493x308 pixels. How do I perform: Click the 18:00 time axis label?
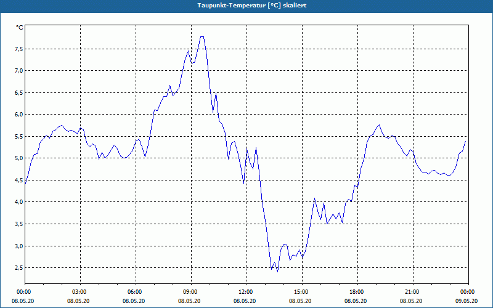[358, 292]
